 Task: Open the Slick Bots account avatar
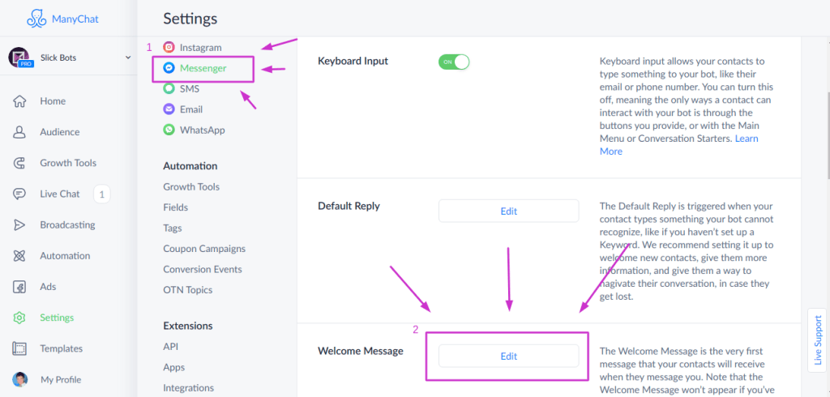click(19, 58)
